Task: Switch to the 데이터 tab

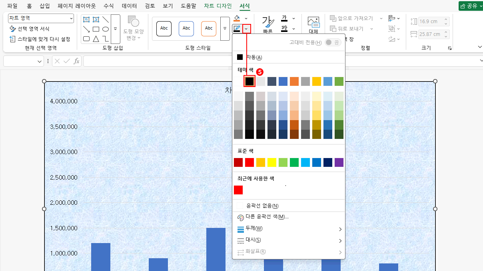Action: [130, 6]
